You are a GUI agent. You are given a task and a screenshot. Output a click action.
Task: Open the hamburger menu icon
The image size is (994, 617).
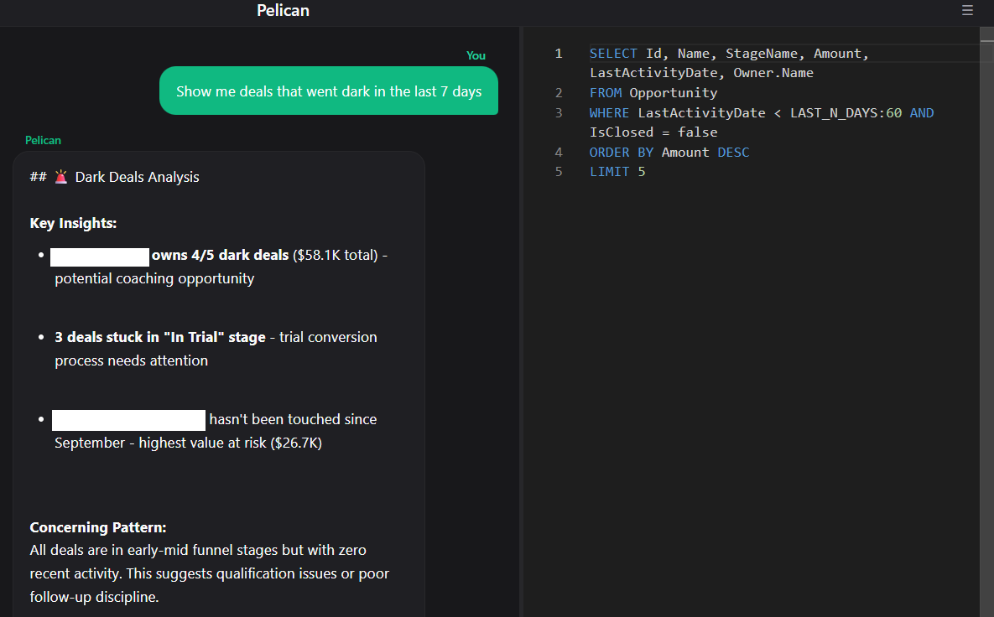pyautogui.click(x=967, y=10)
